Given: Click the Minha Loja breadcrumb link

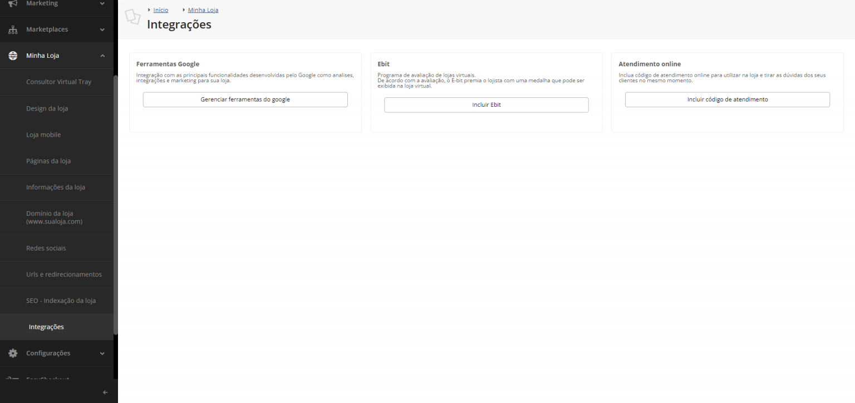Looking at the screenshot, I should point(203,9).
